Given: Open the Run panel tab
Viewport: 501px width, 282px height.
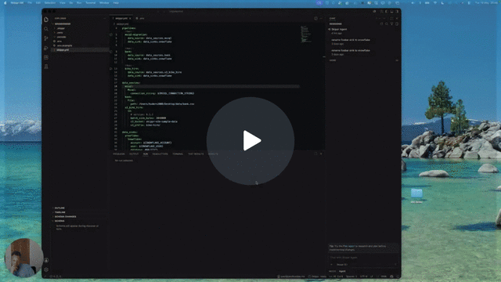Looking at the screenshot, I should (x=146, y=154).
